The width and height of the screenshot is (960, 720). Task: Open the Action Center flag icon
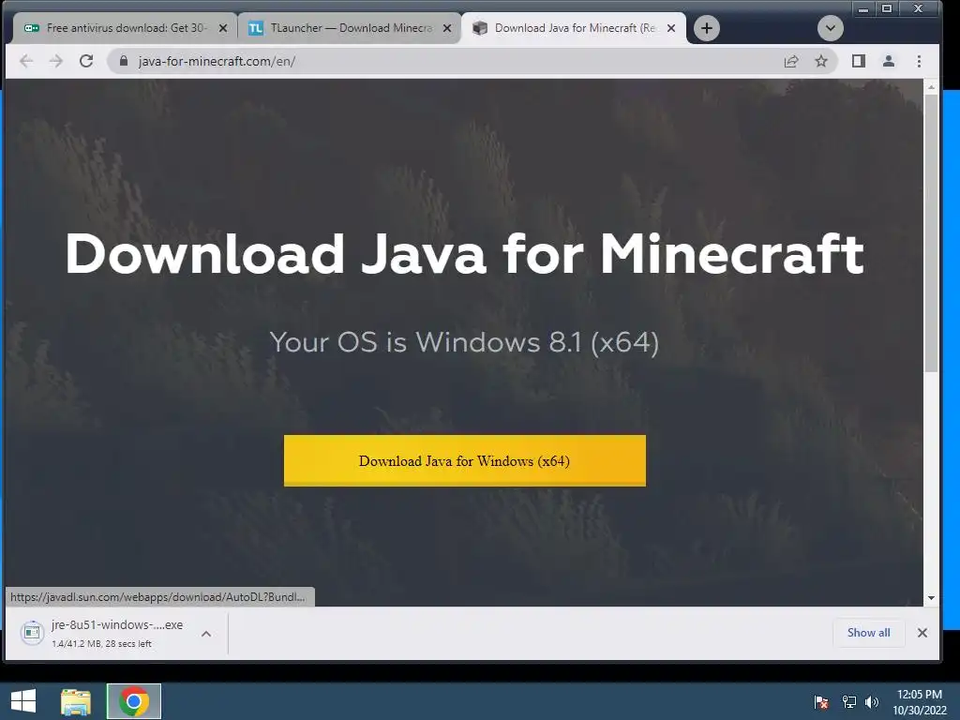821,701
